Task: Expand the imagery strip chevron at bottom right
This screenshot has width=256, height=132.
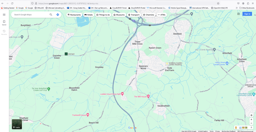Action: 251,128
